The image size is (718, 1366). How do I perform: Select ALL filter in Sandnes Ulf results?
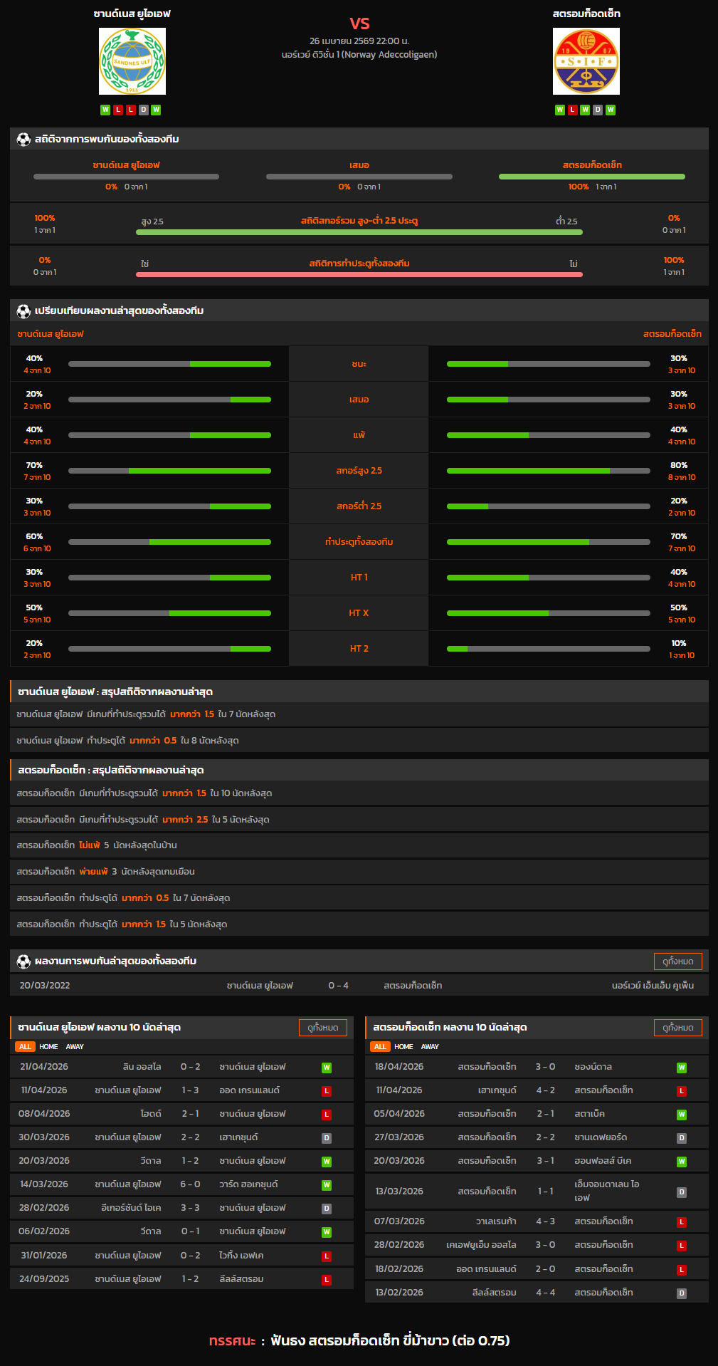click(x=25, y=1047)
